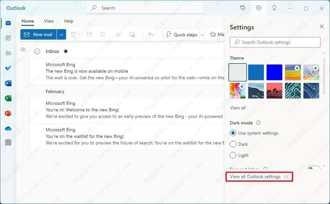Toggle the Focused Inbox switch
Viewport: 330px width, 204px height.
pyautogui.click(x=314, y=168)
